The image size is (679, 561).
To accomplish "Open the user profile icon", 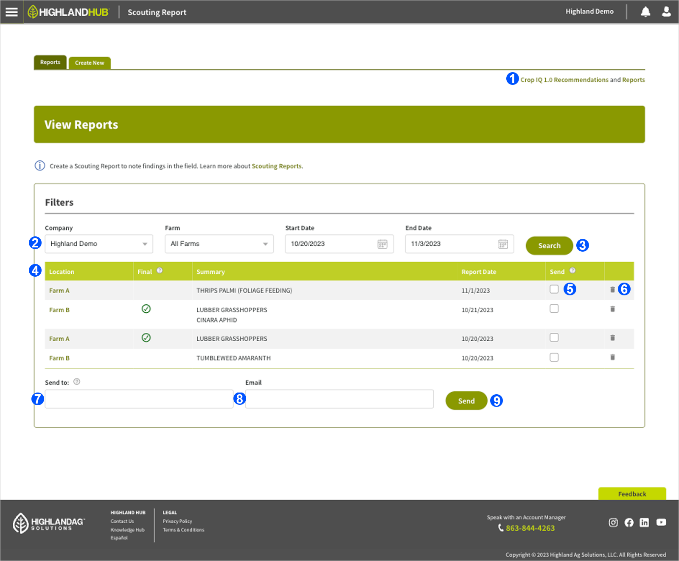I will pos(665,11).
